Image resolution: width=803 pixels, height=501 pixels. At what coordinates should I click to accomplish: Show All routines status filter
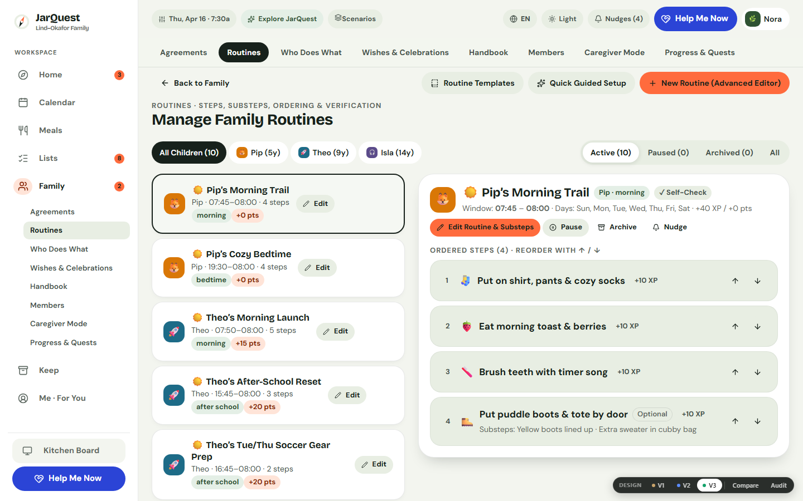[x=775, y=153]
